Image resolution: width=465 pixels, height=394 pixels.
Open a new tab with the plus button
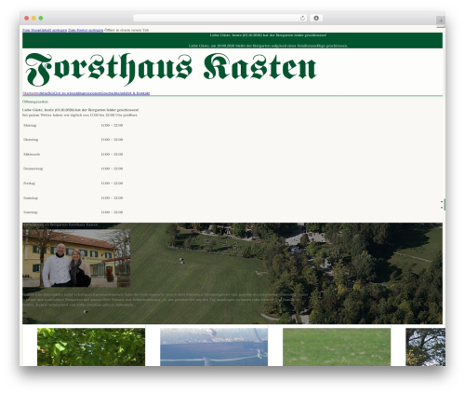coord(441,20)
